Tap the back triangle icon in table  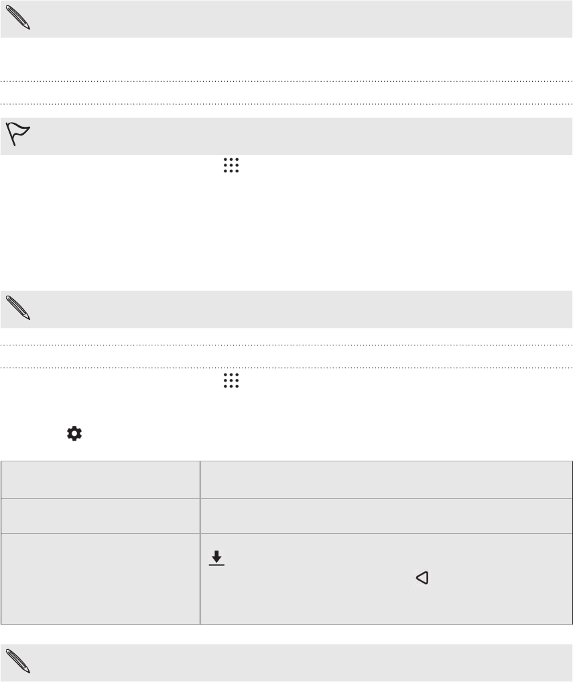(423, 577)
